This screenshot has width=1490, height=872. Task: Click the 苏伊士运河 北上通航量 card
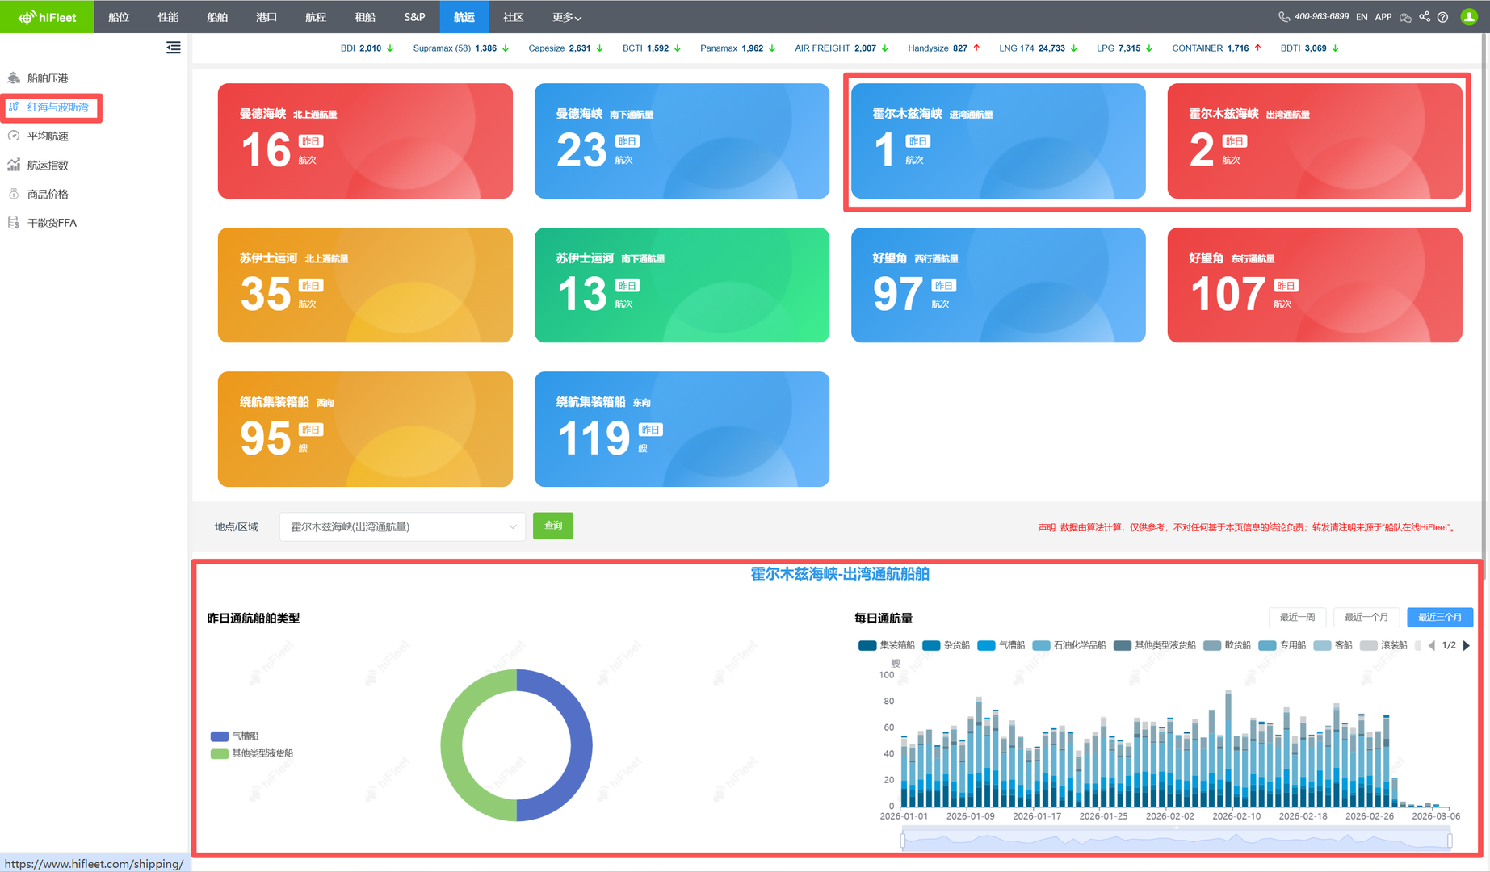[x=365, y=285]
